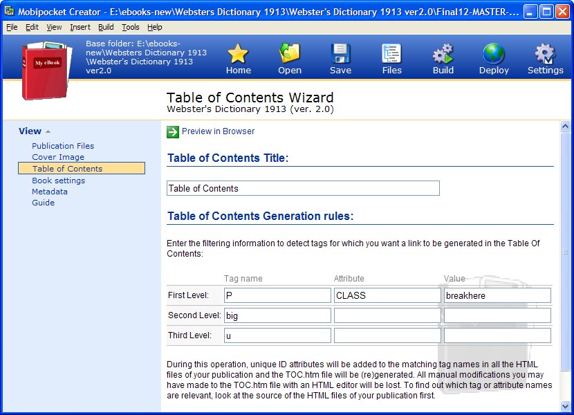
Task: Click the Mobipocket Creator title bar icon
Action: click(9, 11)
